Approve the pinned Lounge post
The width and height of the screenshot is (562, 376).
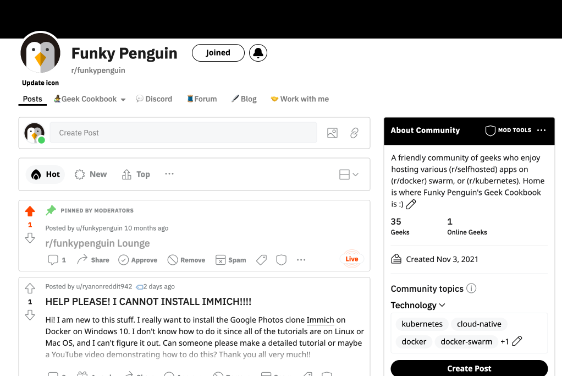coord(138,260)
